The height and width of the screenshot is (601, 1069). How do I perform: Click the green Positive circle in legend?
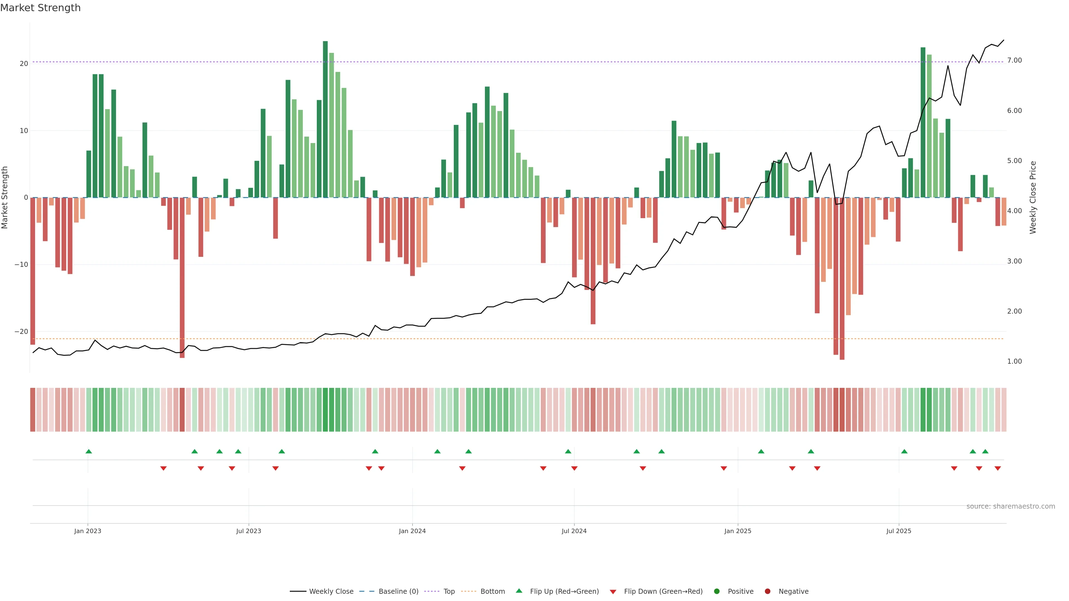point(717,592)
